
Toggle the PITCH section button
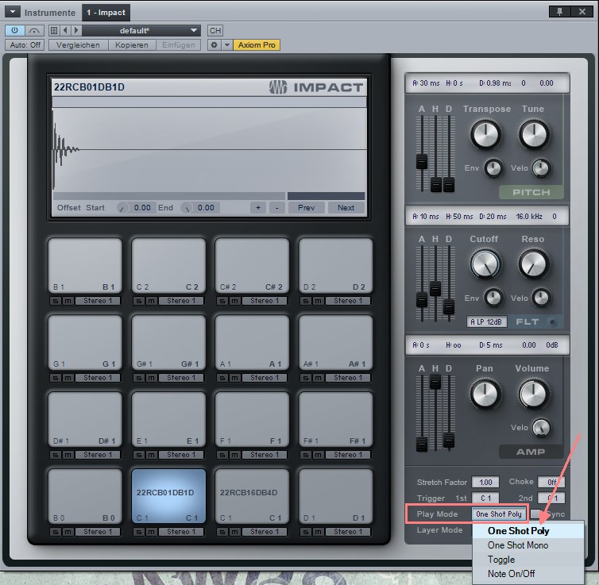tap(531, 192)
